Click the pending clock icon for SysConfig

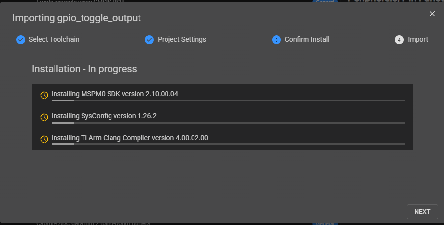coord(44,117)
